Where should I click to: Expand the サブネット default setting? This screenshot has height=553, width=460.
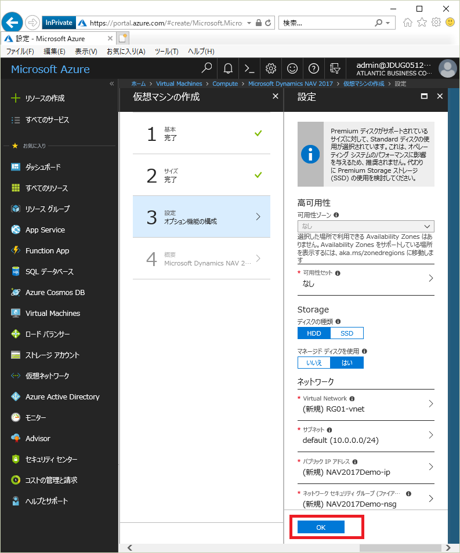(366, 435)
